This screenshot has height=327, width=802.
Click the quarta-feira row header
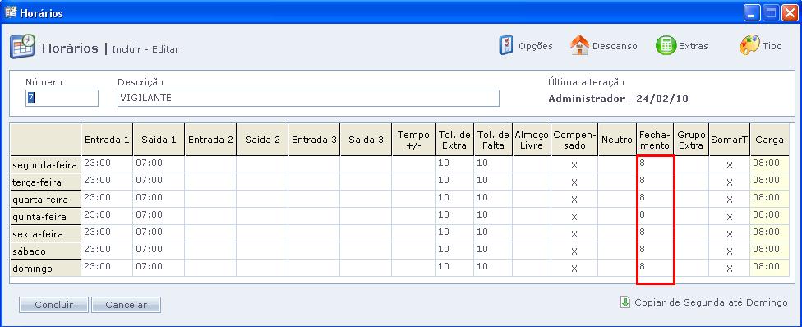(45, 200)
